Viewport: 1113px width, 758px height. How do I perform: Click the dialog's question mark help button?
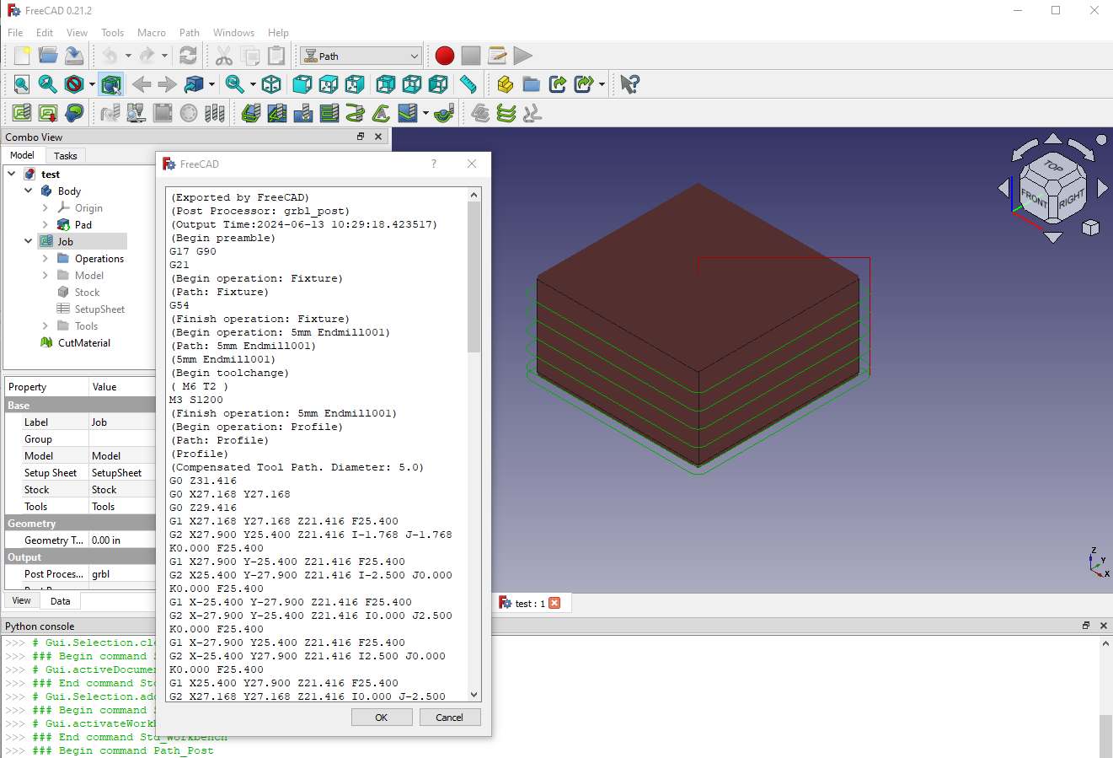[434, 164]
